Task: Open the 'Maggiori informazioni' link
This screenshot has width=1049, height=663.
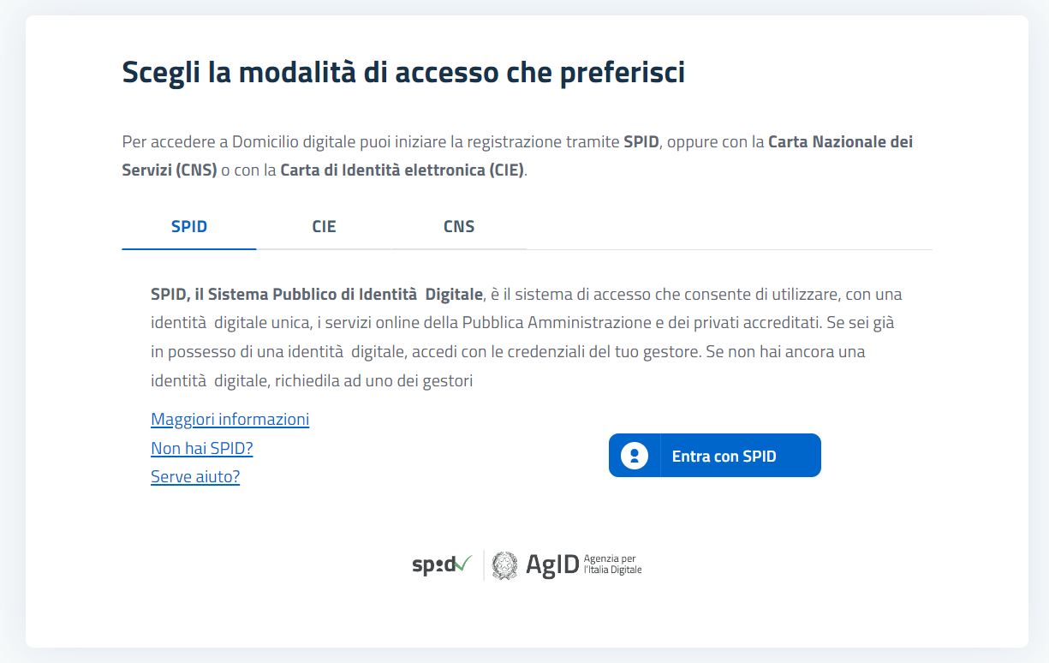Action: [x=229, y=420]
